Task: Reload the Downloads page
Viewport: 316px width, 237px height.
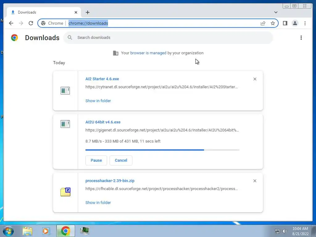Action: (x=31, y=23)
